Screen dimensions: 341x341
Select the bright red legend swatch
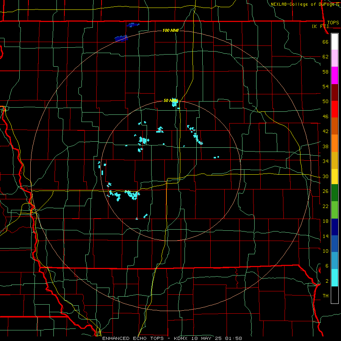tap(335, 109)
